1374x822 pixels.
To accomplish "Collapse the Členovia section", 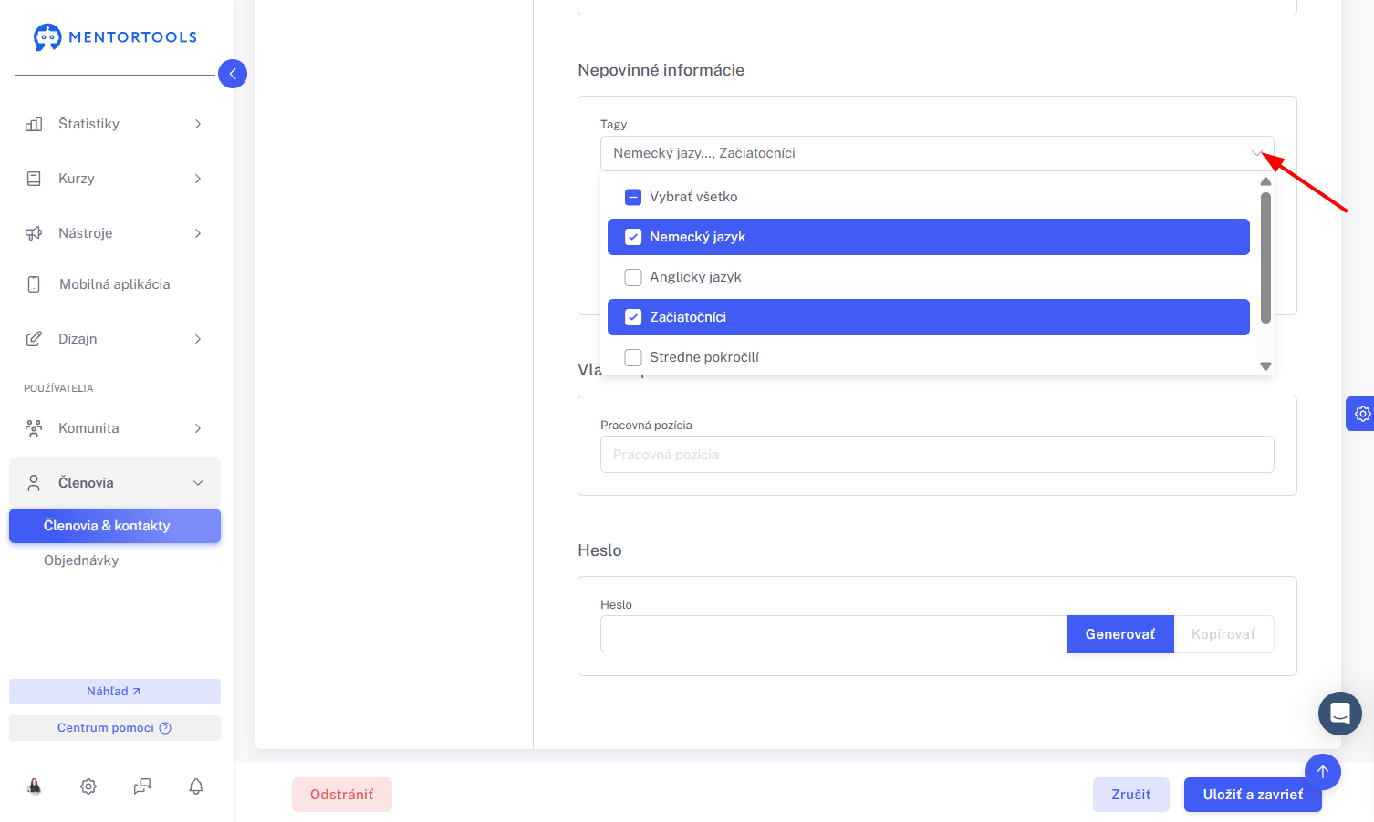I will 115,483.
